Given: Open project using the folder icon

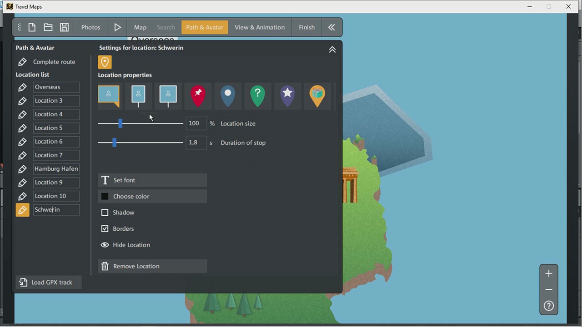Looking at the screenshot, I should pos(48,27).
